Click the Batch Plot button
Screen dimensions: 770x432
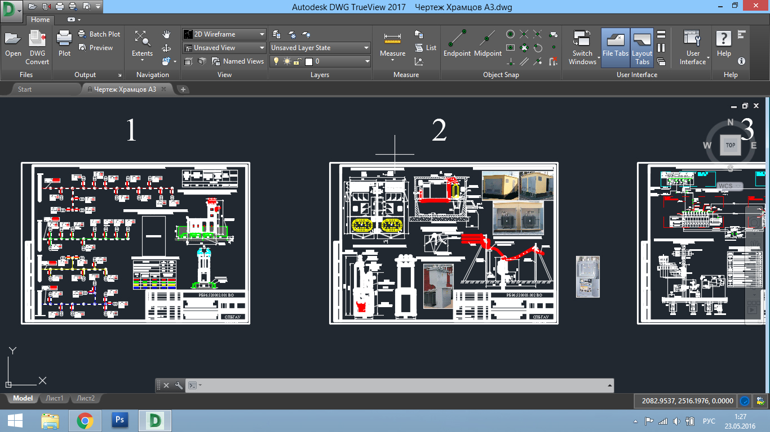[99, 34]
